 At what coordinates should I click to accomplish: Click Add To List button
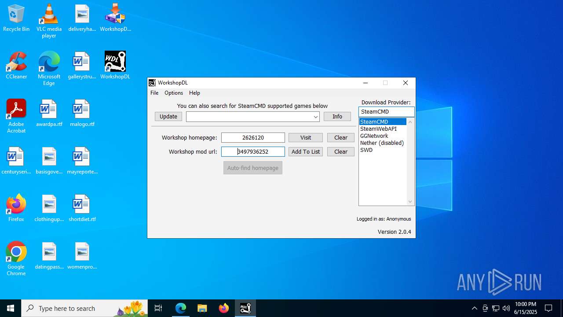pyautogui.click(x=306, y=152)
